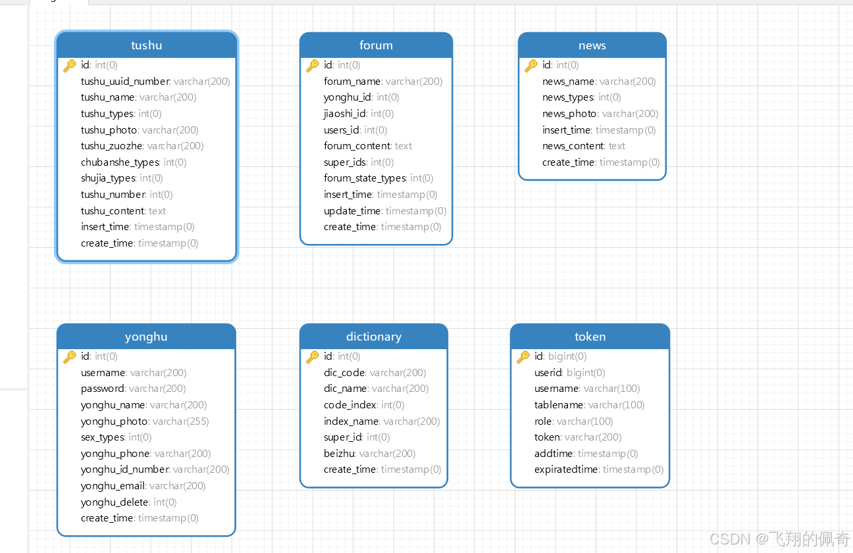The height and width of the screenshot is (553, 853).
Task: Select the chubanshe_types field
Action: [x=134, y=162]
